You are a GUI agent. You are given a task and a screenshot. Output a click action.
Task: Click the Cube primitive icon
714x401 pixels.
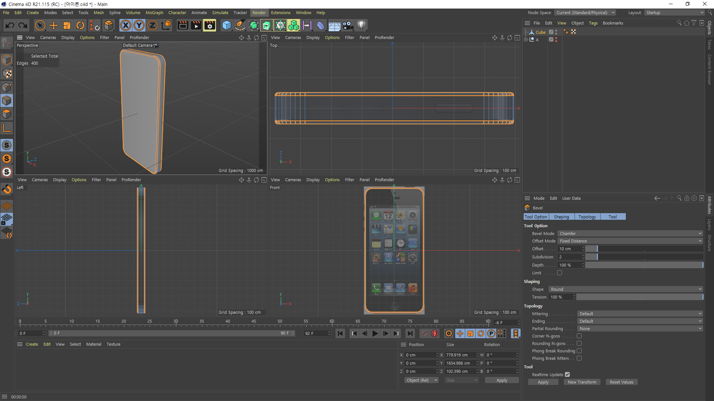tap(226, 25)
